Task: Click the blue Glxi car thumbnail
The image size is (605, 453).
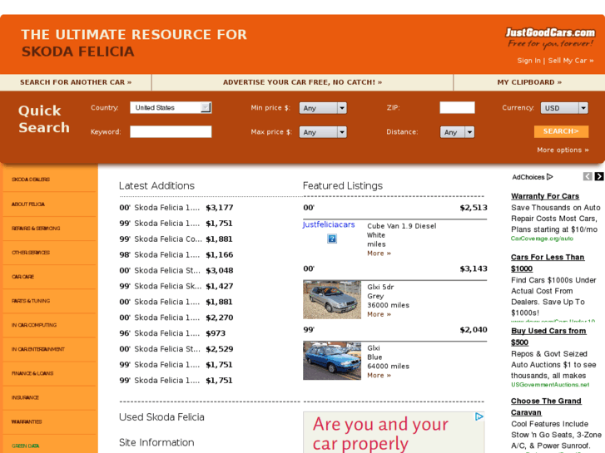Action: click(332, 361)
